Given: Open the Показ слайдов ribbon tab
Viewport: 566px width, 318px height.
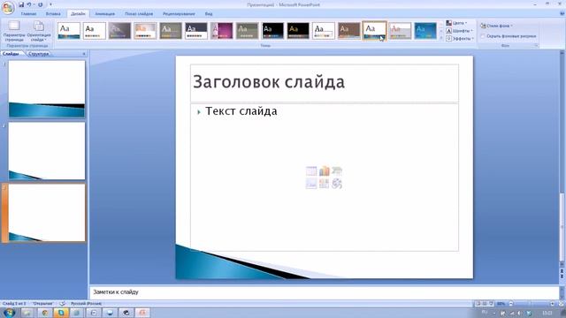Looking at the screenshot, I should click(x=139, y=14).
